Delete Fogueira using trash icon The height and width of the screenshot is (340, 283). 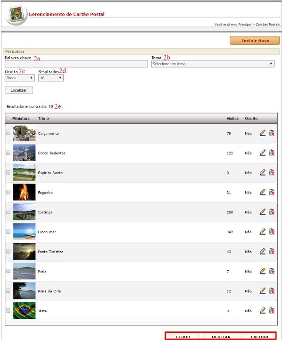[x=272, y=192]
